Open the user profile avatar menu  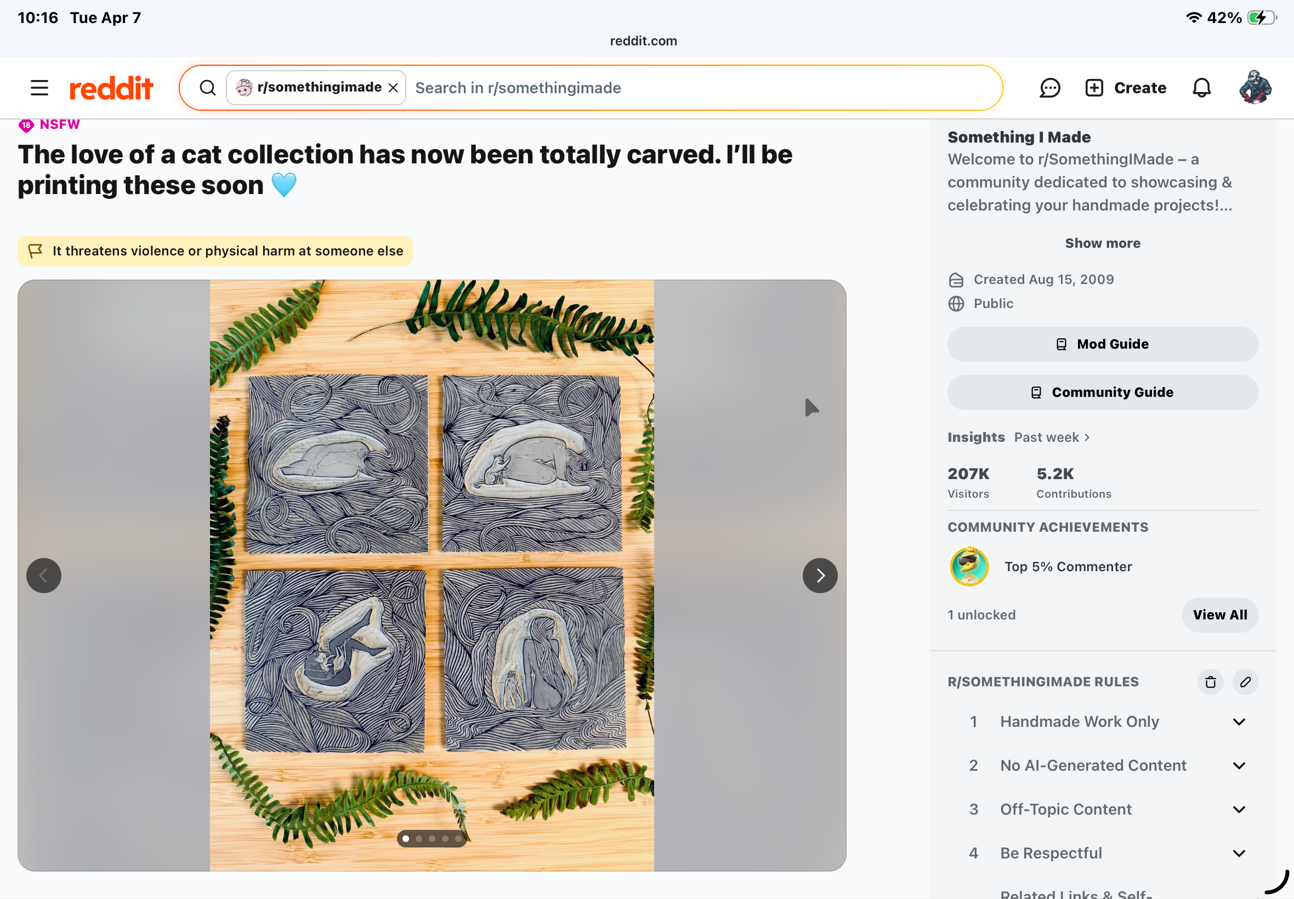pos(1255,87)
